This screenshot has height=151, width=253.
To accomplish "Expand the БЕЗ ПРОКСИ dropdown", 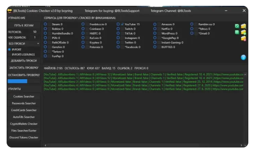I will [x=24, y=43].
